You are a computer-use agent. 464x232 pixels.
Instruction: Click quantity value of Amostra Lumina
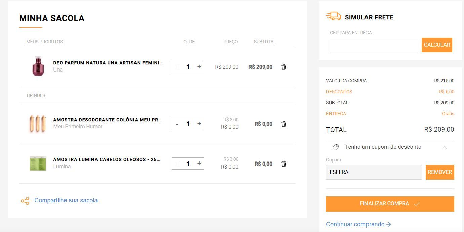point(188,164)
